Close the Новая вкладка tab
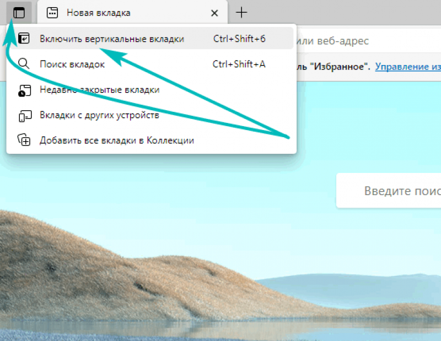The height and width of the screenshot is (341, 441). pos(215,13)
